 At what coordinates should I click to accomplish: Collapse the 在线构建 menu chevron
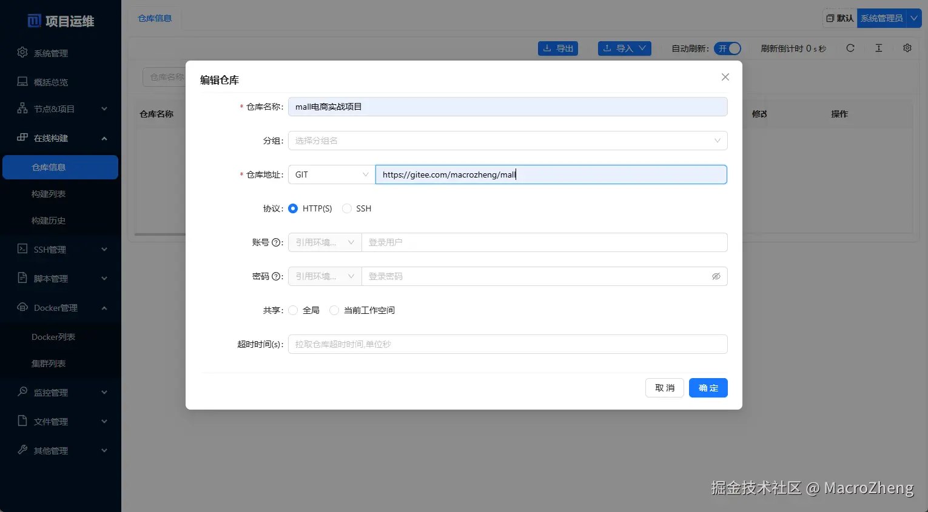[104, 138]
